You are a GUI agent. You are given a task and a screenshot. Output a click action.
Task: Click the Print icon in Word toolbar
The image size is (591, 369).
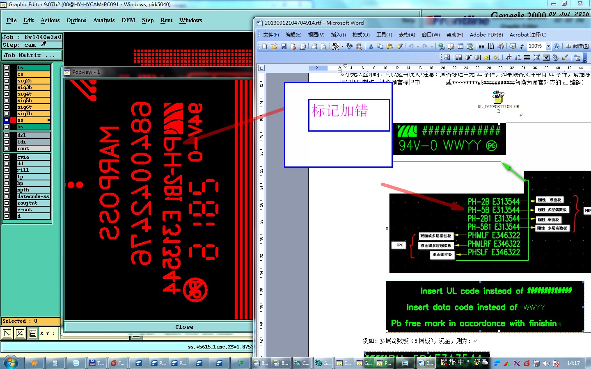click(314, 46)
